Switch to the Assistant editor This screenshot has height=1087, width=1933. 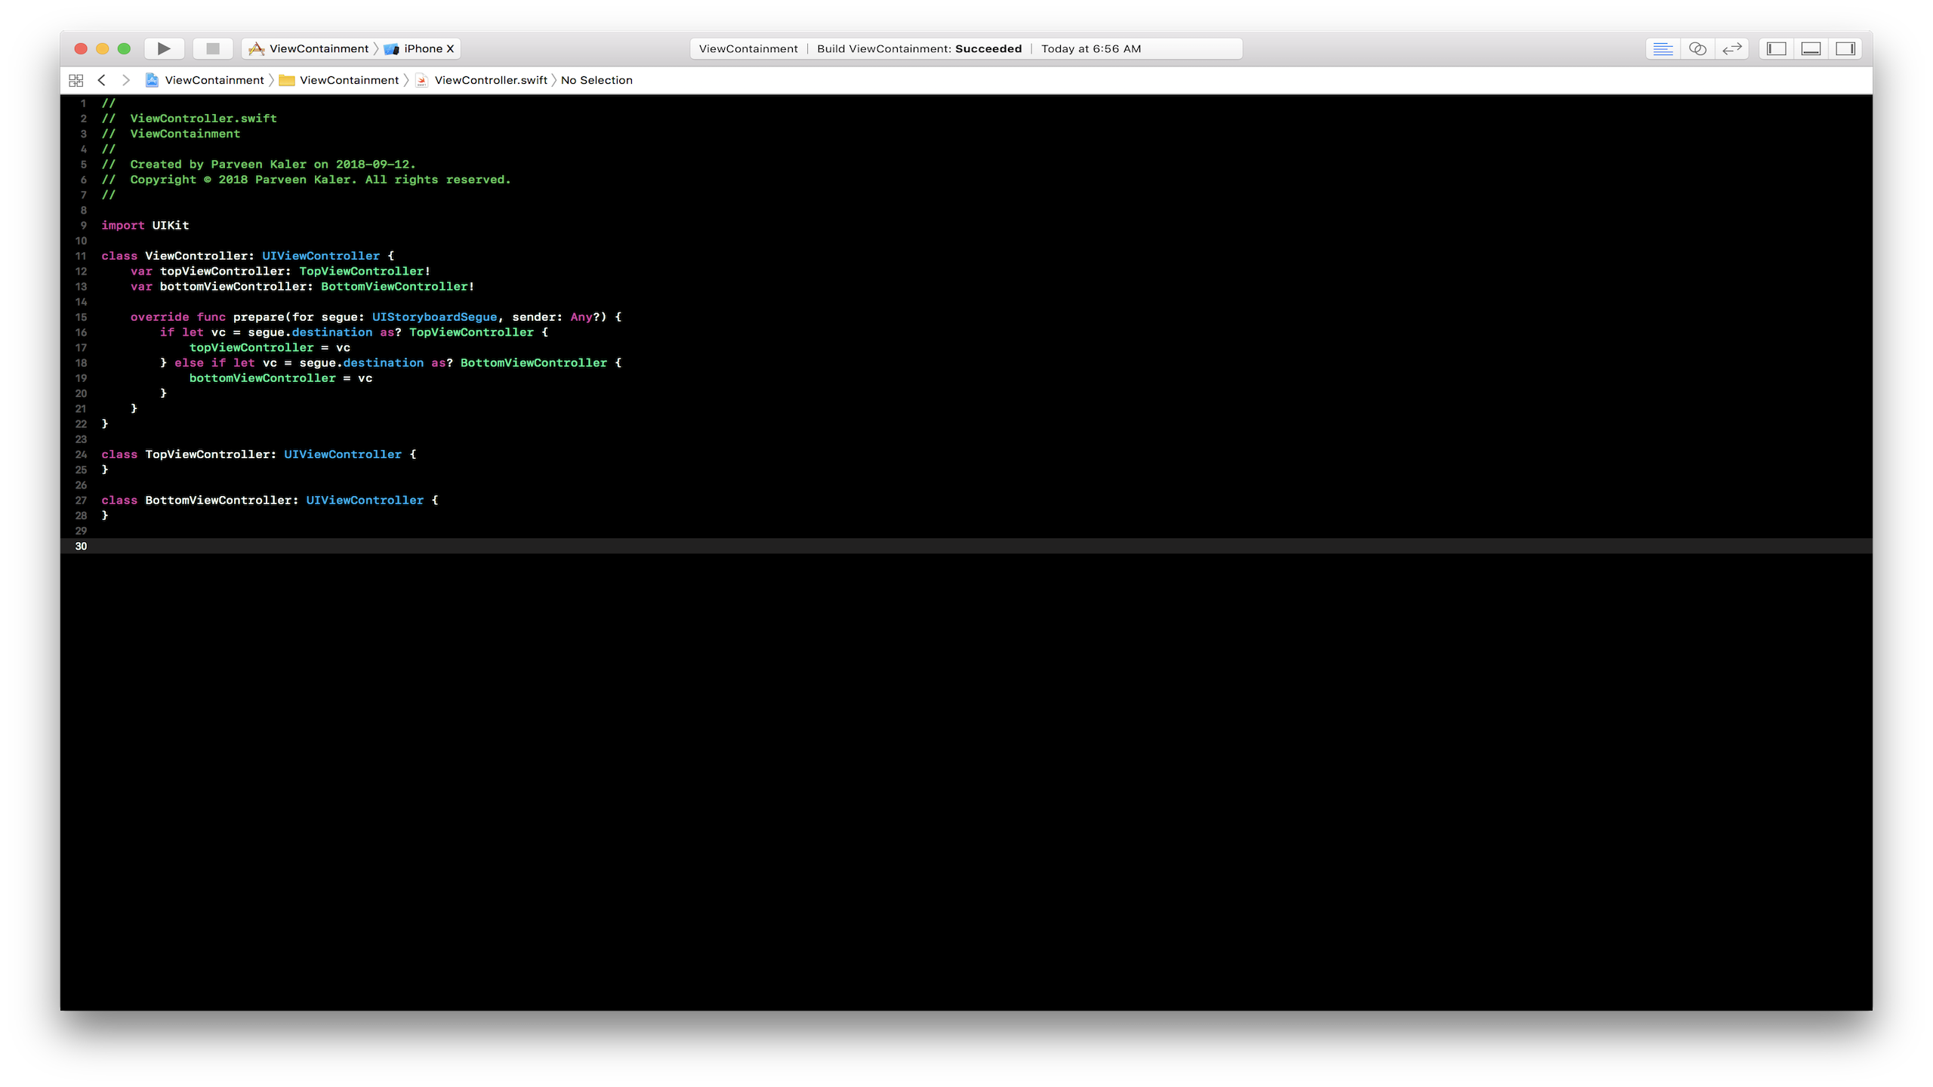[1697, 48]
